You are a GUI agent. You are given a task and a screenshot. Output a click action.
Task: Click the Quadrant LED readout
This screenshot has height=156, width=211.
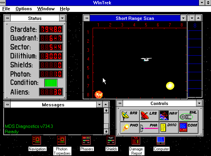[x=51, y=38]
